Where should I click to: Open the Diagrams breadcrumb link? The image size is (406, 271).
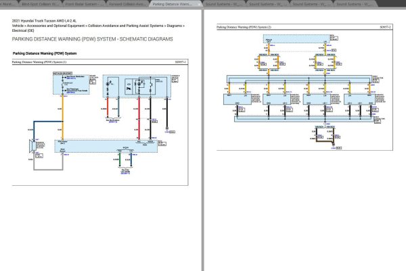175,26
